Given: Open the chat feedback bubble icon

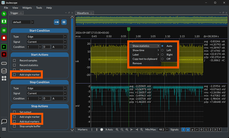Looking at the screenshot, I should click(x=4, y=121).
